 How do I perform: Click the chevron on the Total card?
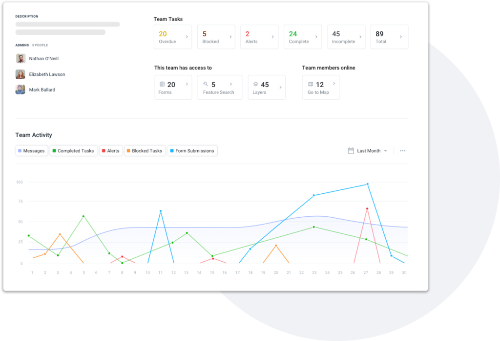pos(401,37)
